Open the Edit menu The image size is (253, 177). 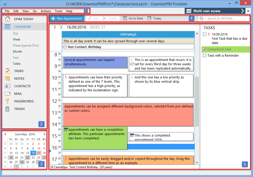[16, 11]
